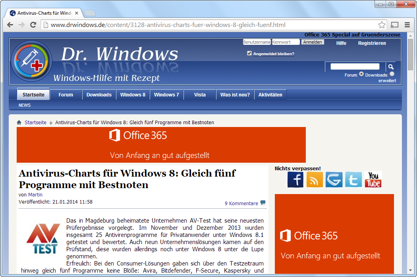Open the '9 Kommentare' link
Screen dimensions: 417x277
(241, 203)
